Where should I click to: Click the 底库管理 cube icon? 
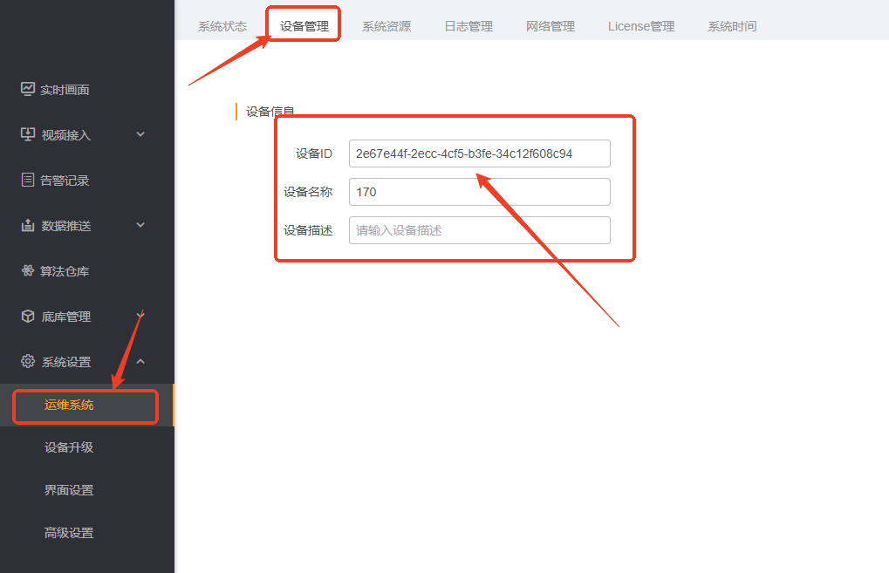(28, 316)
